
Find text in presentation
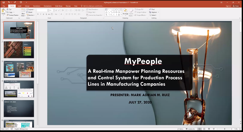(x=152, y=9)
